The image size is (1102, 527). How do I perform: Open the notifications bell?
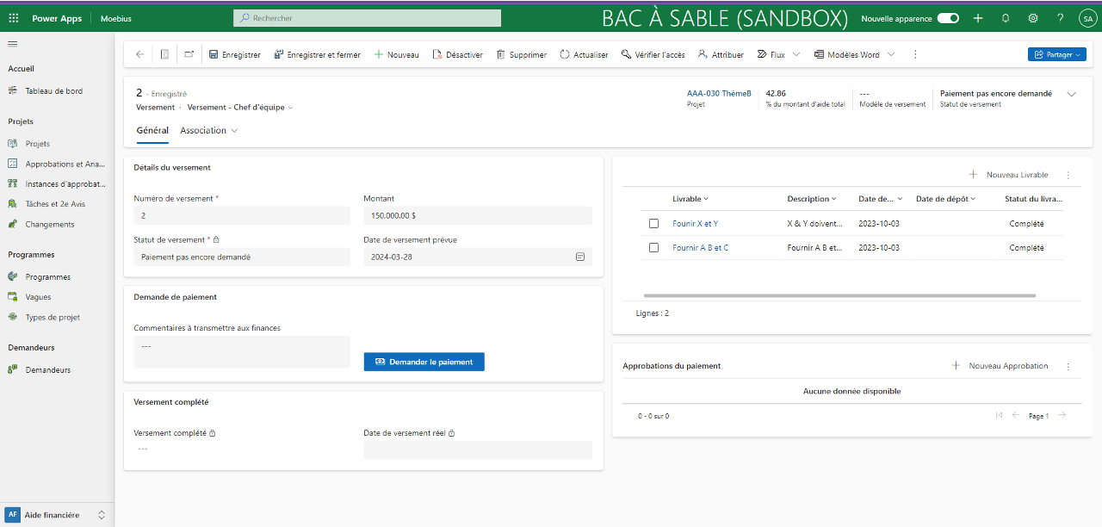(1006, 18)
